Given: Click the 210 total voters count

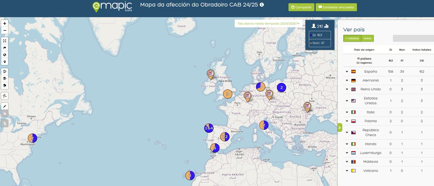Looking at the screenshot, I should pos(320,26).
